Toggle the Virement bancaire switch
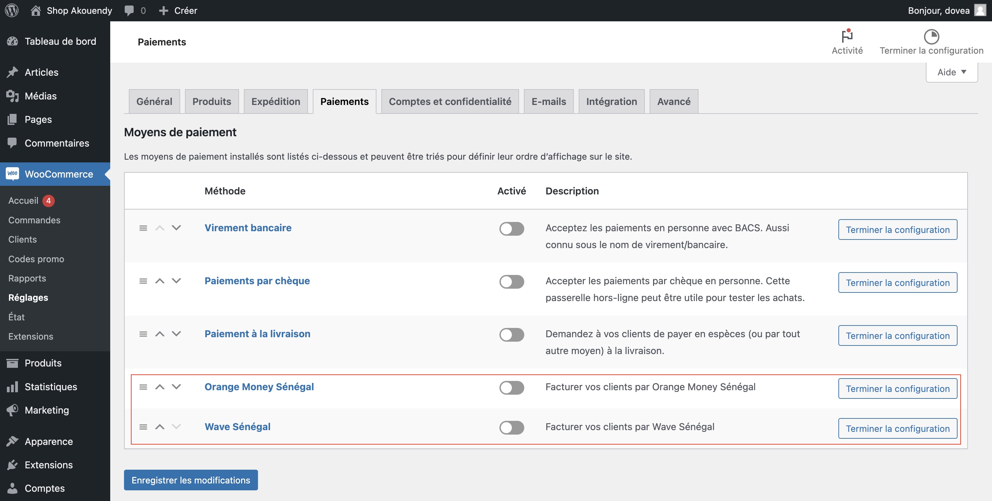Image resolution: width=992 pixels, height=501 pixels. click(511, 228)
